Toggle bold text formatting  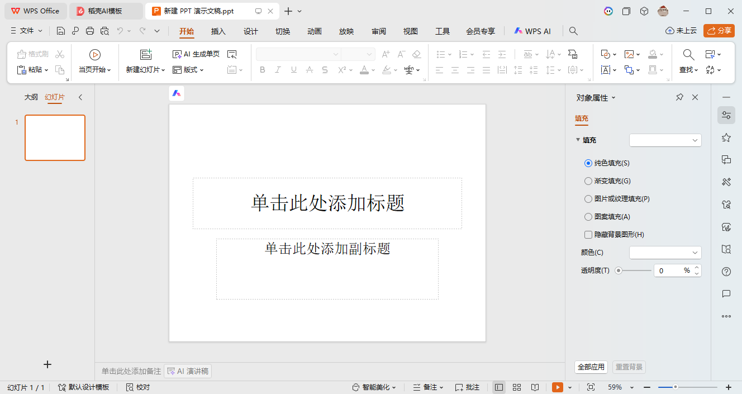point(262,69)
